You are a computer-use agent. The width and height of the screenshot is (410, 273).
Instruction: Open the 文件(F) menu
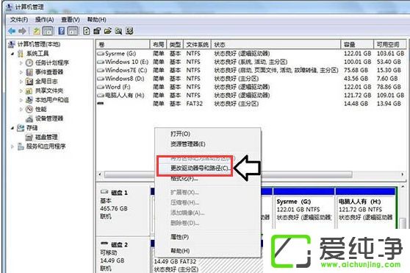19,20
